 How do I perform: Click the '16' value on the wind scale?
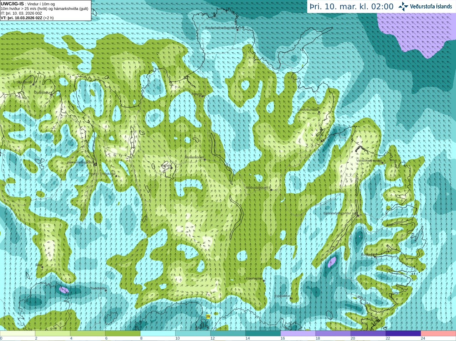283,339
